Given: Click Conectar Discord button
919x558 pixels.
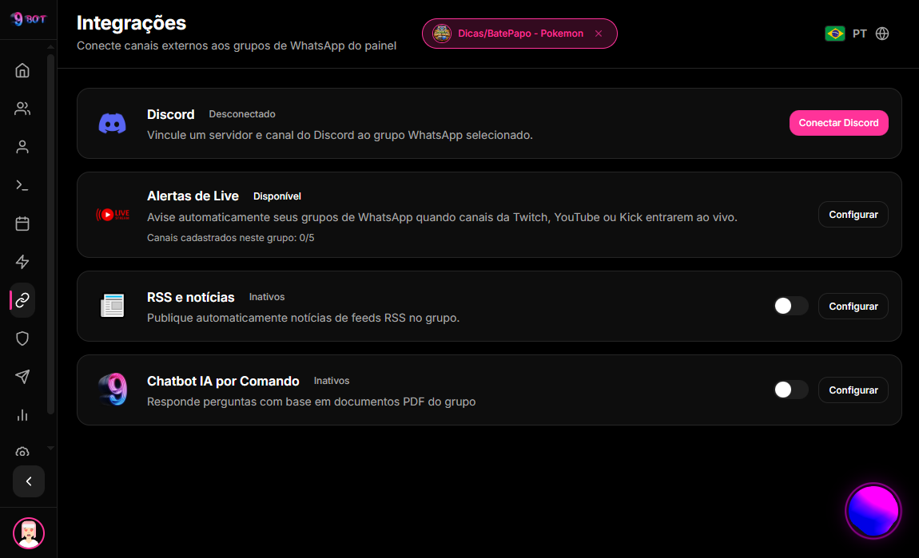Looking at the screenshot, I should [839, 123].
